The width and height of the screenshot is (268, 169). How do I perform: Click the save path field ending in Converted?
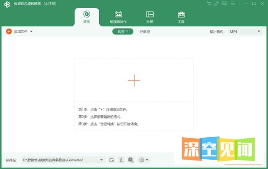tap(59, 160)
